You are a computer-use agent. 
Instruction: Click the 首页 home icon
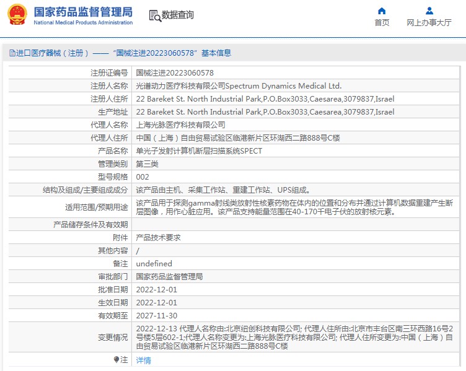coord(382,11)
